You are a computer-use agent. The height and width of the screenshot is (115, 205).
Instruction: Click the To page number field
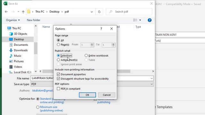tap(107, 45)
